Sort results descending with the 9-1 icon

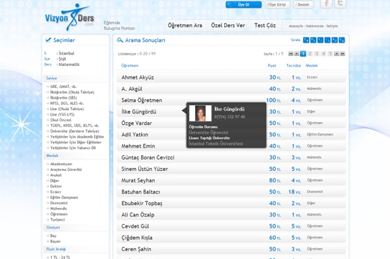313,40
